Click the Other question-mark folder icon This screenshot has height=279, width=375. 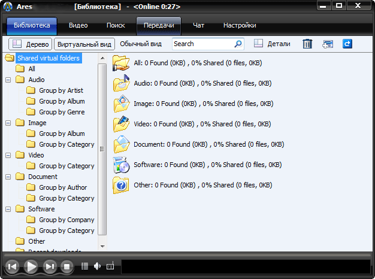(121, 185)
